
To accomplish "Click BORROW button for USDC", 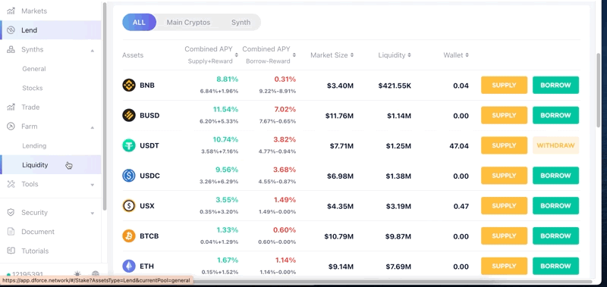I will click(555, 176).
